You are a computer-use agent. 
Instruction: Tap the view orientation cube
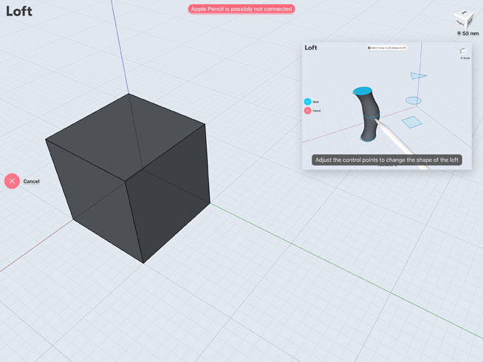464,18
